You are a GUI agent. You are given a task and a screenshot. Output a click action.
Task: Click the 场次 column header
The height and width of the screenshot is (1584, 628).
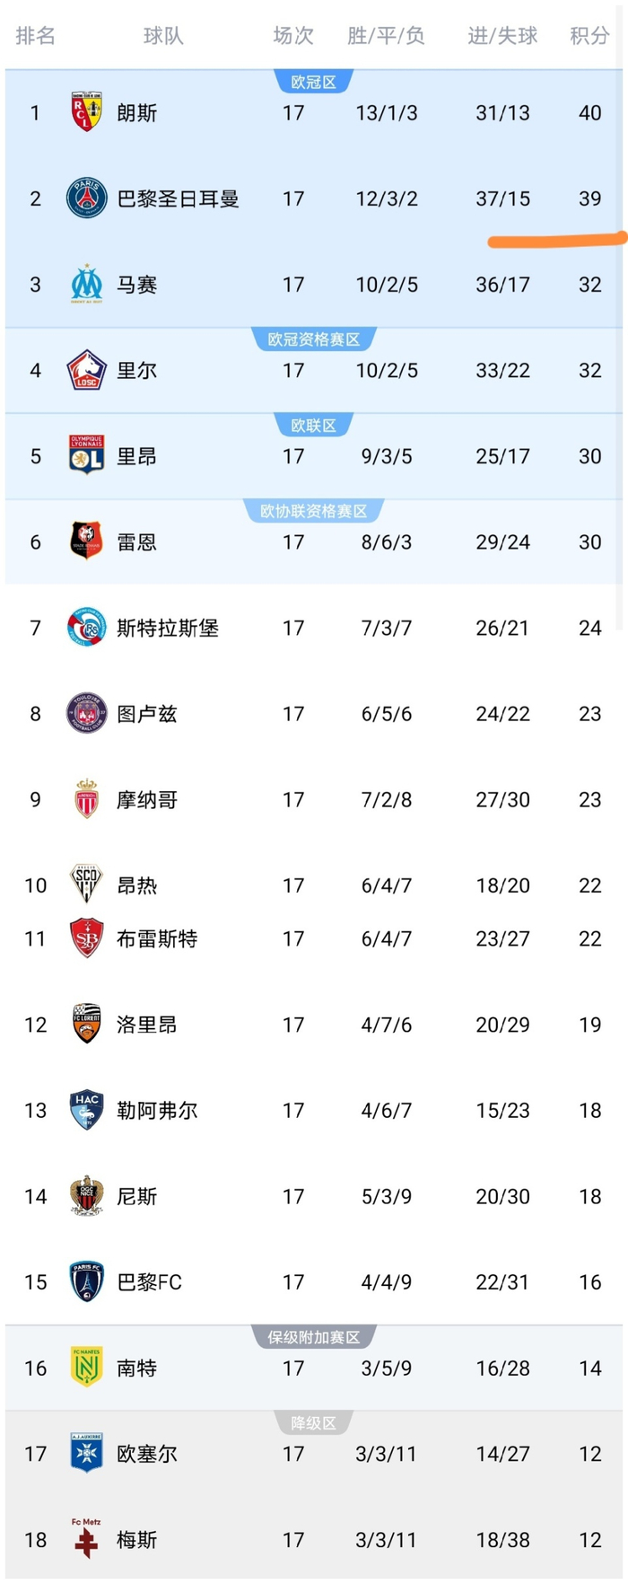pyautogui.click(x=293, y=36)
